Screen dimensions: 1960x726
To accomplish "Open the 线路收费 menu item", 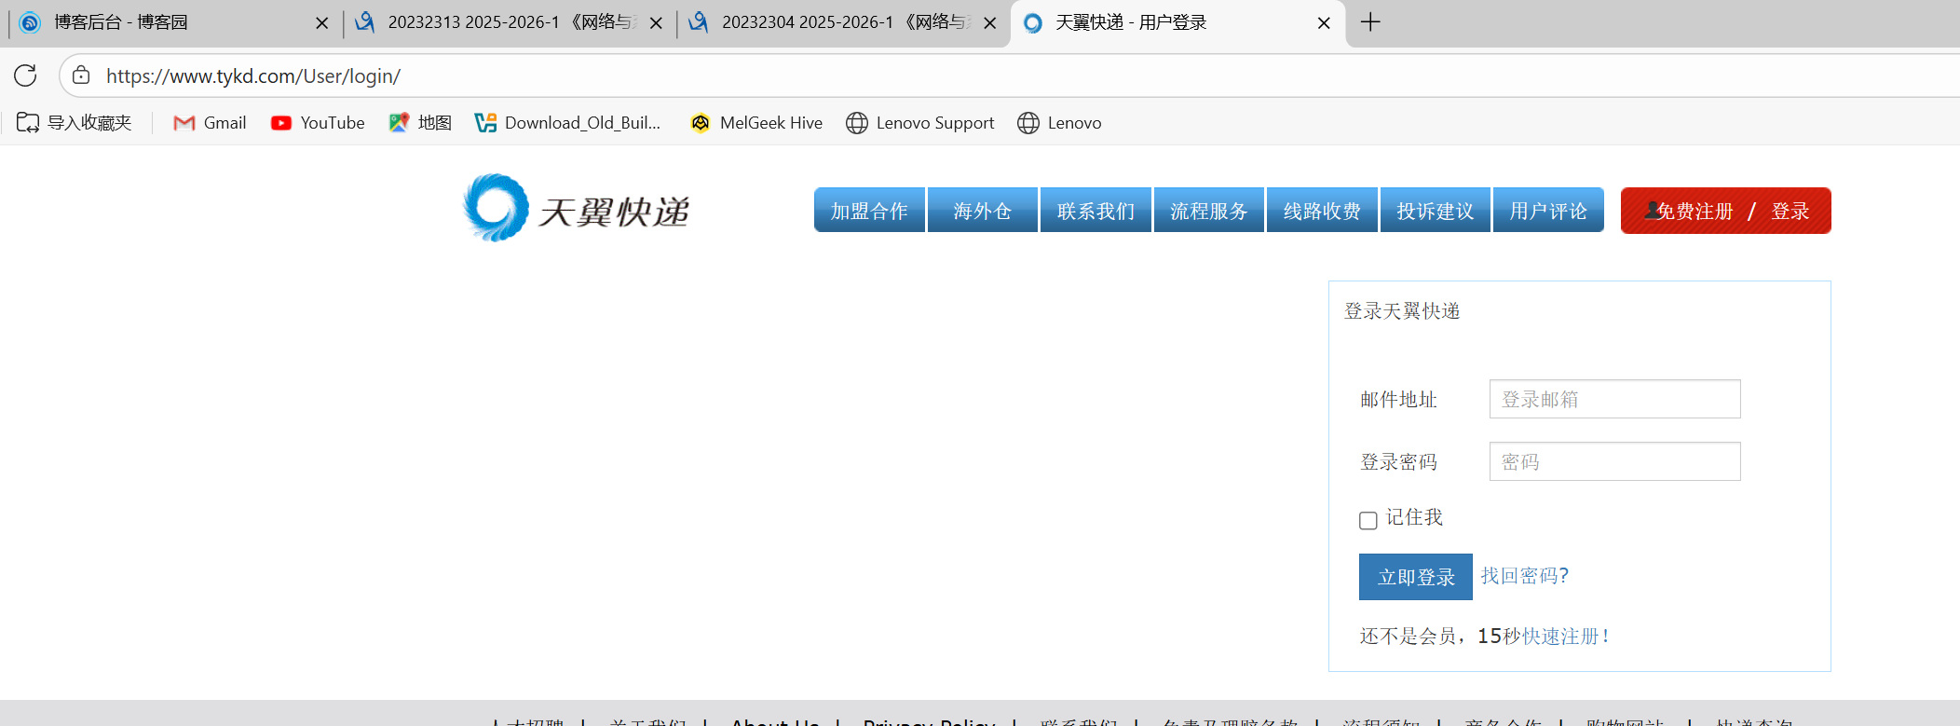I will (x=1322, y=211).
